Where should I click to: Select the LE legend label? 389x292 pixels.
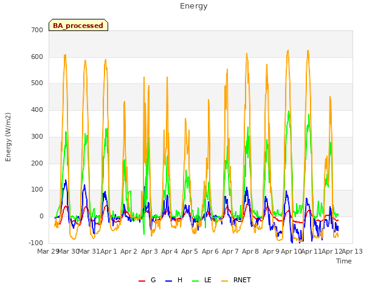(208, 280)
